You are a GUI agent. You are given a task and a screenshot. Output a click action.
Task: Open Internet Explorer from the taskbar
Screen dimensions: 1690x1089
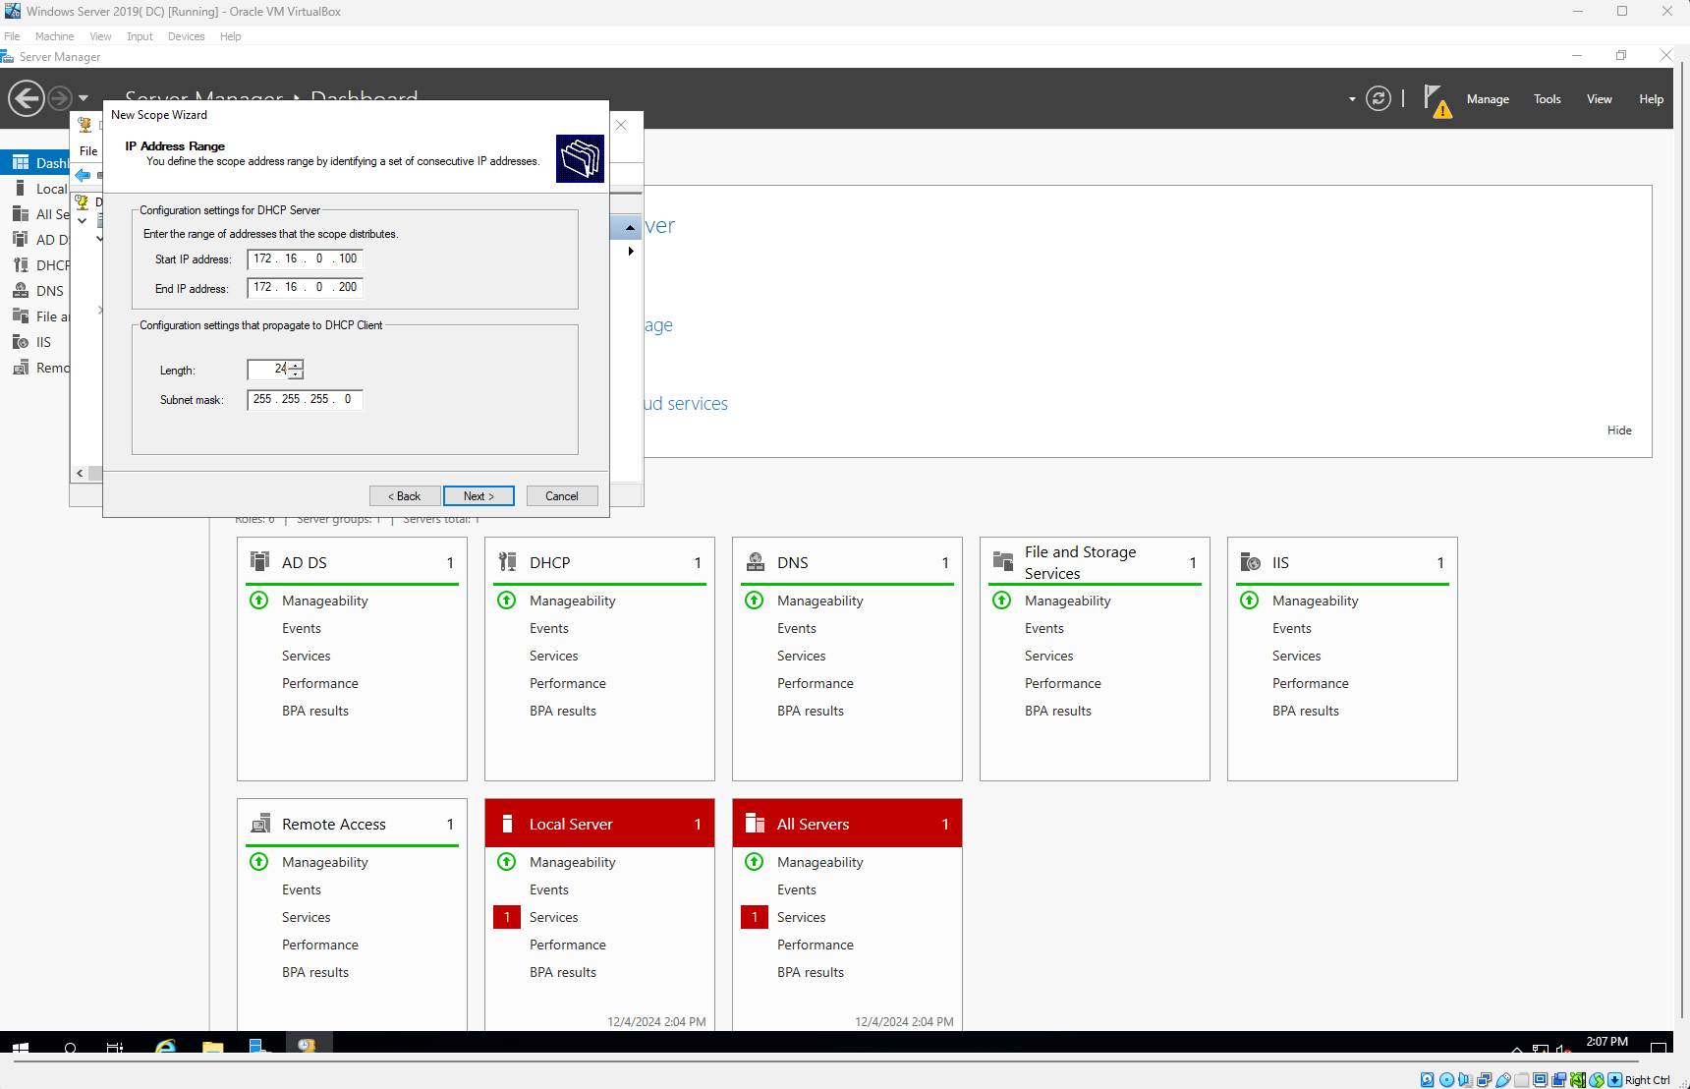click(165, 1048)
